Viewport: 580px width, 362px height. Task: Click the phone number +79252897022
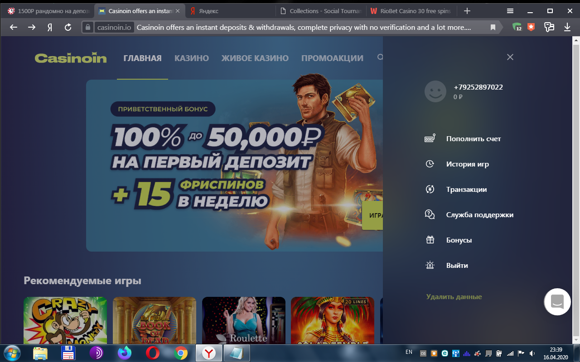click(x=478, y=87)
